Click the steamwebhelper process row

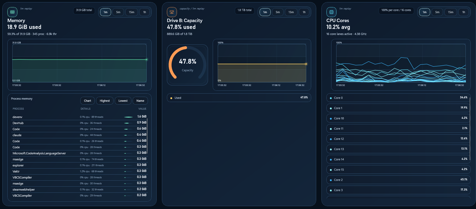click(x=80, y=189)
